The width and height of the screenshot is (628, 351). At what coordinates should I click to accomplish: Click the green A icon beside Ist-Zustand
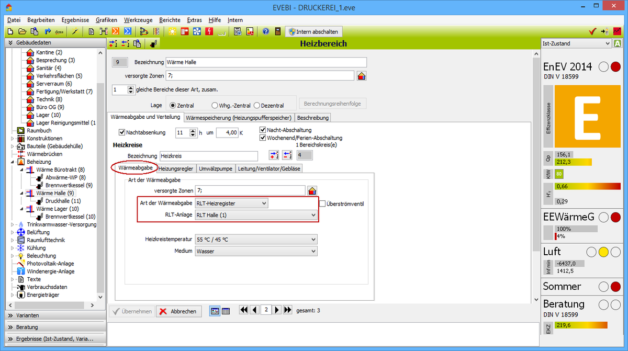(x=618, y=44)
